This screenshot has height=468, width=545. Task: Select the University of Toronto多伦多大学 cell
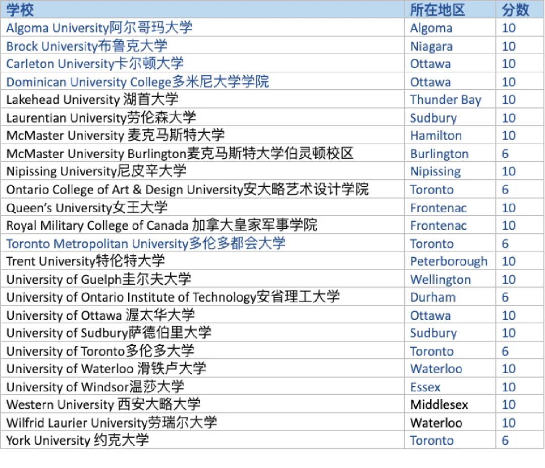(202, 351)
